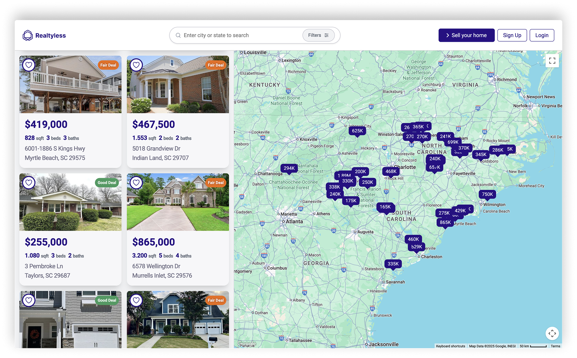Click the address 6001-1886 S Kings Hwy
The image size is (577, 358).
55,149
